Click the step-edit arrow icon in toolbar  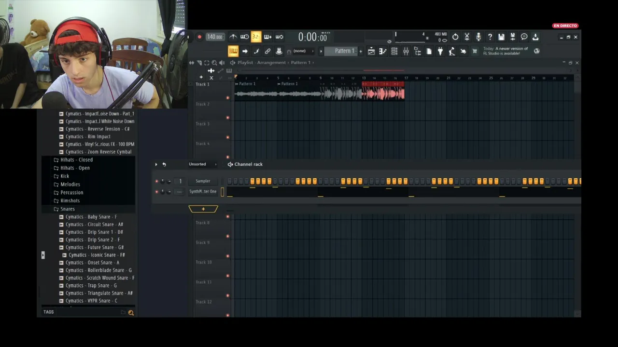(x=245, y=51)
